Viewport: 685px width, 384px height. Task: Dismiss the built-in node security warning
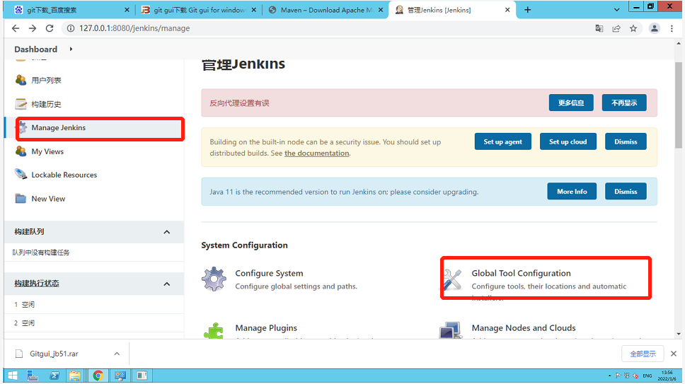pos(626,141)
